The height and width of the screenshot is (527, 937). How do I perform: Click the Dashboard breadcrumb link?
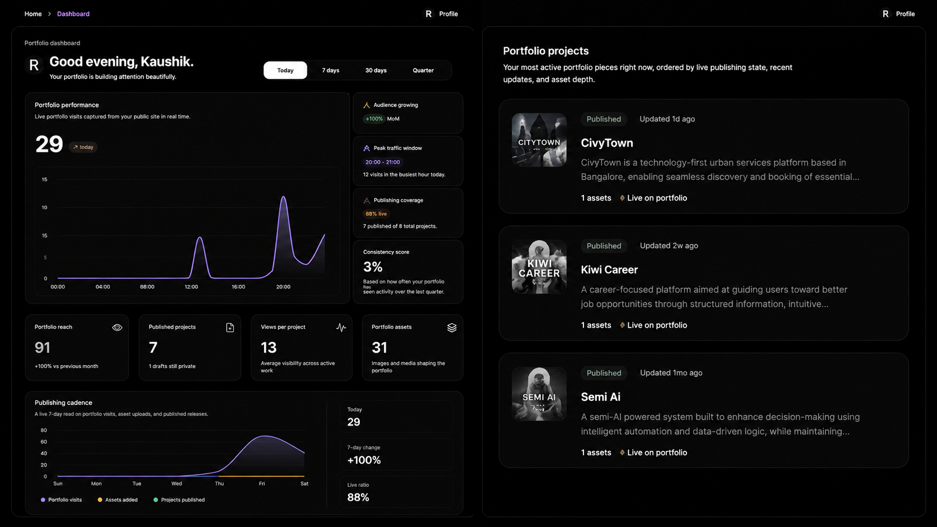pyautogui.click(x=73, y=14)
